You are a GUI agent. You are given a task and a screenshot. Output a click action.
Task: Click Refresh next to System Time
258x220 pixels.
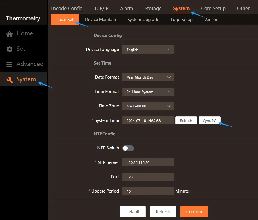(186, 120)
